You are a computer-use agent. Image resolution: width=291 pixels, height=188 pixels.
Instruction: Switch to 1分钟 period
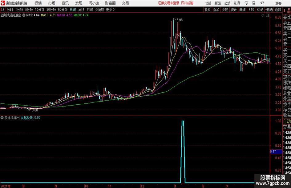click(x=19, y=10)
